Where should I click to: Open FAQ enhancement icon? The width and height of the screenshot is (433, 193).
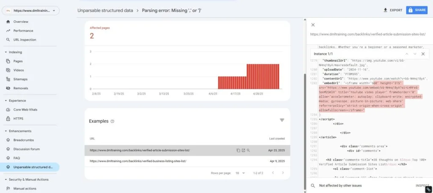(x=8, y=158)
